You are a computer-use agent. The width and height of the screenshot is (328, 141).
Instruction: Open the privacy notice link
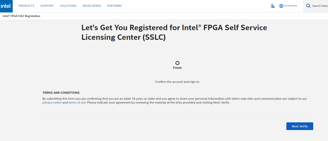pos(52,103)
